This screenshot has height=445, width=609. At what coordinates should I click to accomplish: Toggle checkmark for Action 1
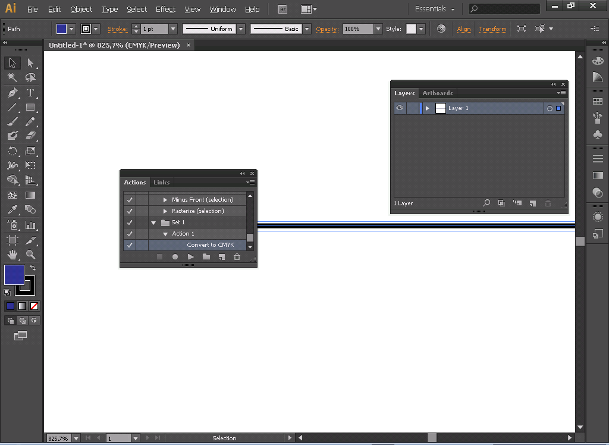tap(130, 234)
